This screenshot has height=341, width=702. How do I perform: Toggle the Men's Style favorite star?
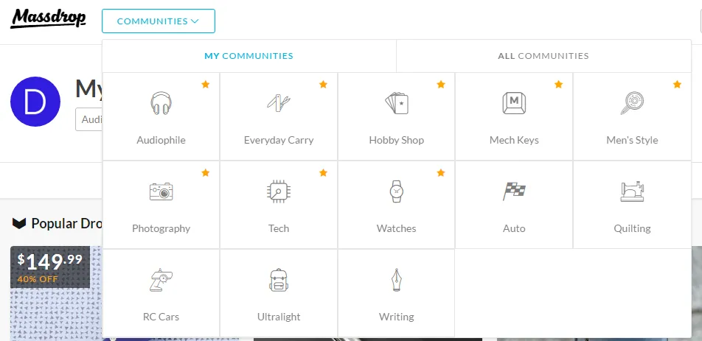(677, 85)
